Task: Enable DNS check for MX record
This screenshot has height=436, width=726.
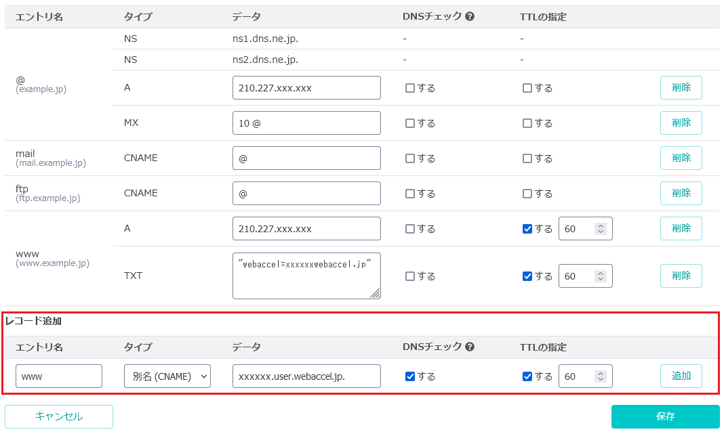Action: click(x=409, y=123)
